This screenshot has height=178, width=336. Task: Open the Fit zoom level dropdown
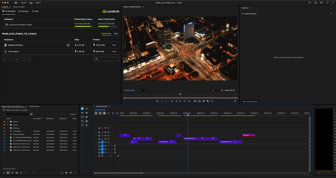(x=142, y=91)
